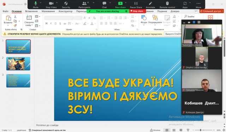Switch to Reading view icon in status bar
Image resolution: width=226 pixels, height=132 pixels.
coord(181,130)
